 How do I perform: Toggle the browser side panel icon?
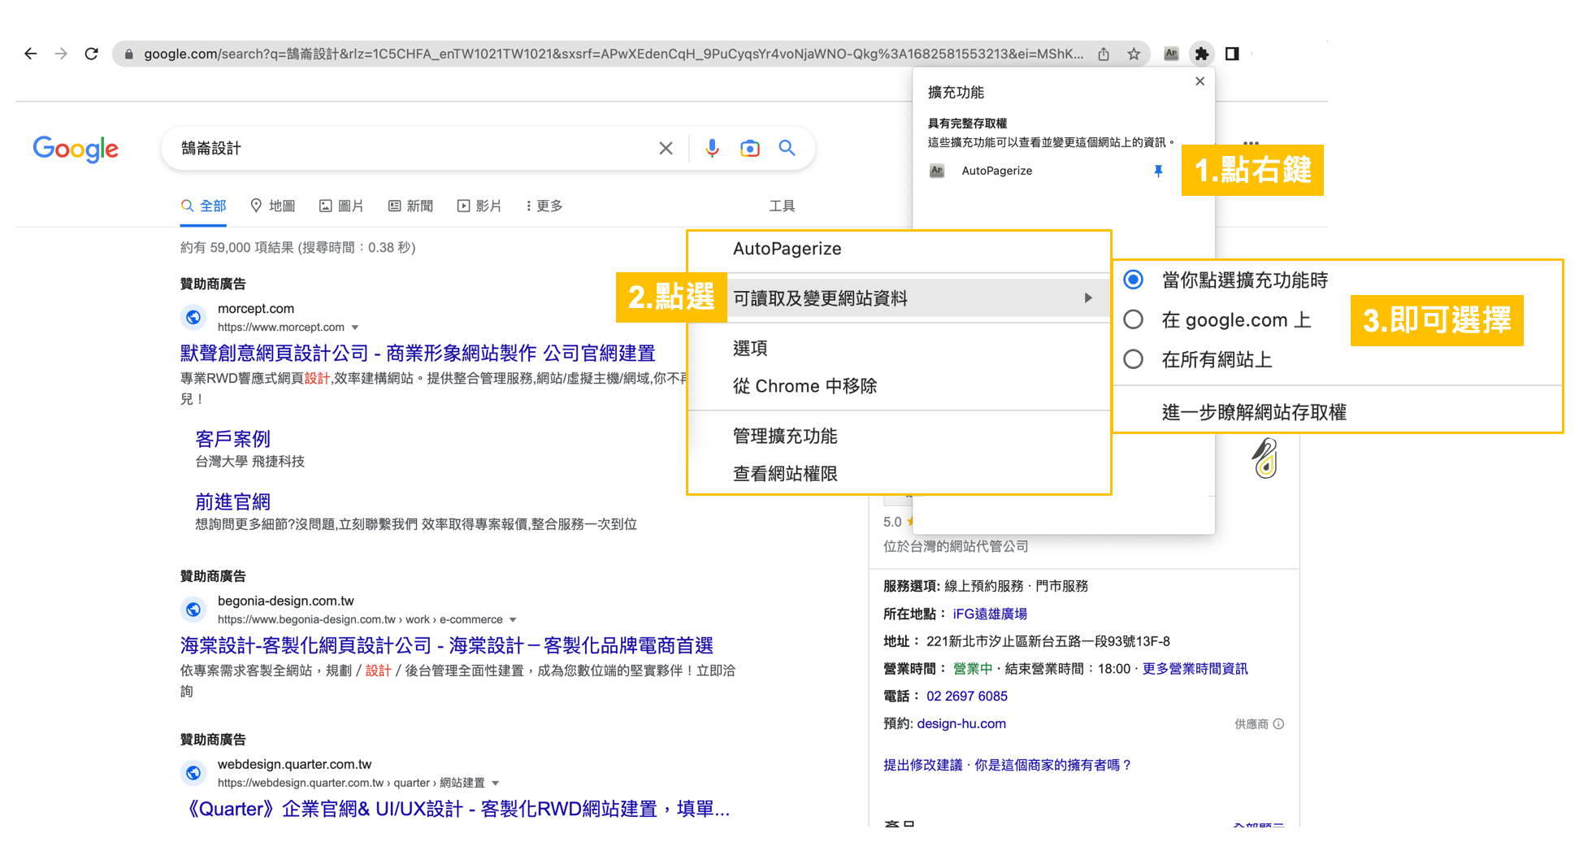1232,54
